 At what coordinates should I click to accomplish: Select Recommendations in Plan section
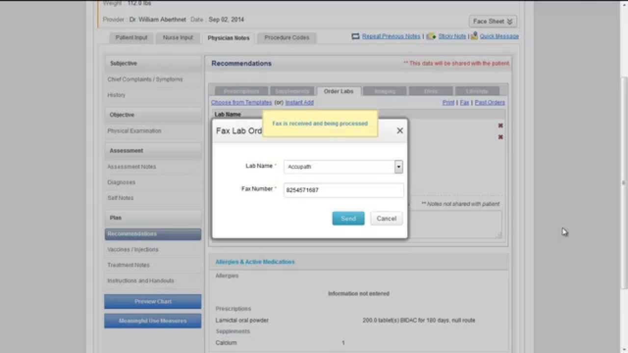(153, 234)
